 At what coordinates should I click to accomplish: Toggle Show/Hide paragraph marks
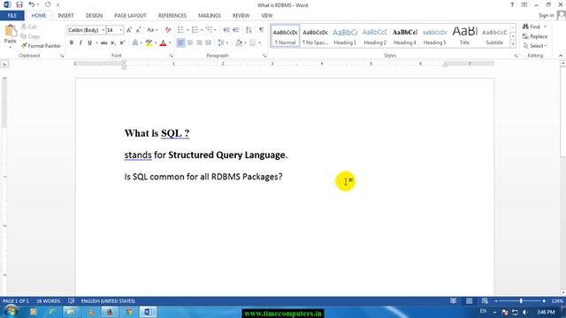[262, 30]
